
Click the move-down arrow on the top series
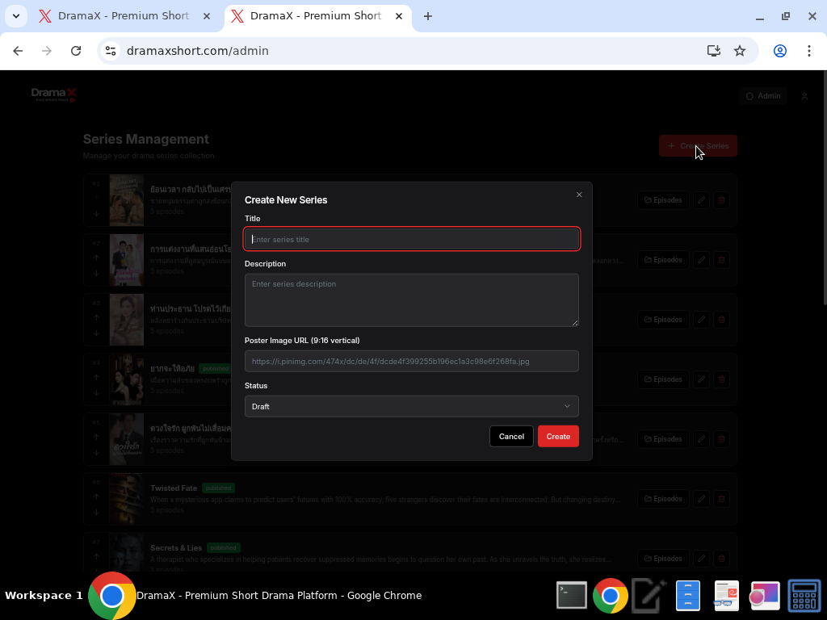(95, 214)
